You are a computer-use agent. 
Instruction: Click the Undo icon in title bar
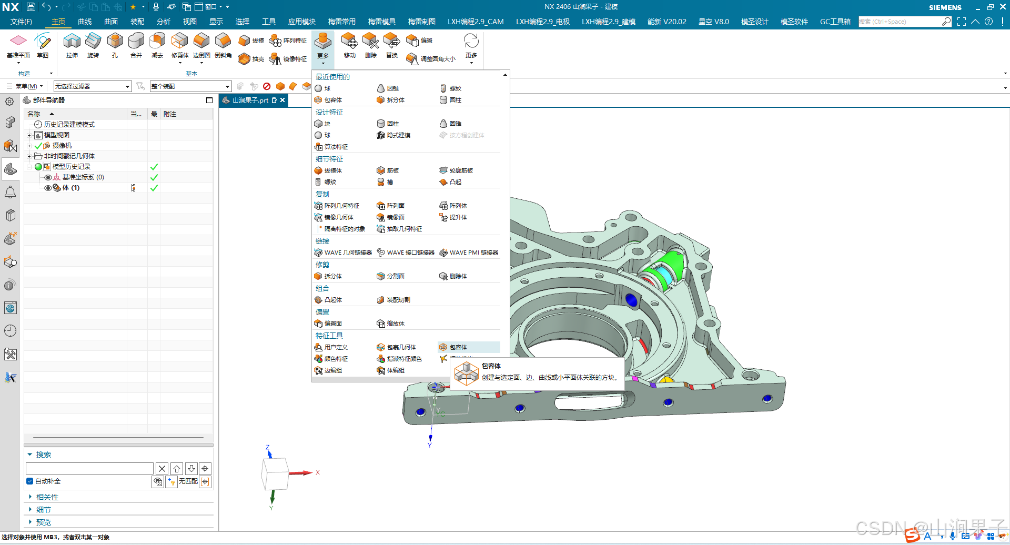click(46, 7)
